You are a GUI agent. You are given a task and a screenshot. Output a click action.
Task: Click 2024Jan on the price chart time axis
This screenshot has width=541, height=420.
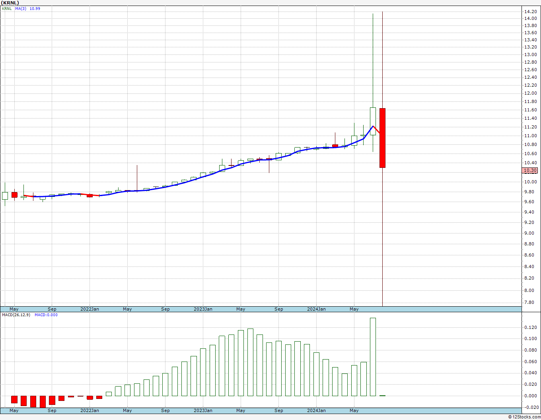316,309
